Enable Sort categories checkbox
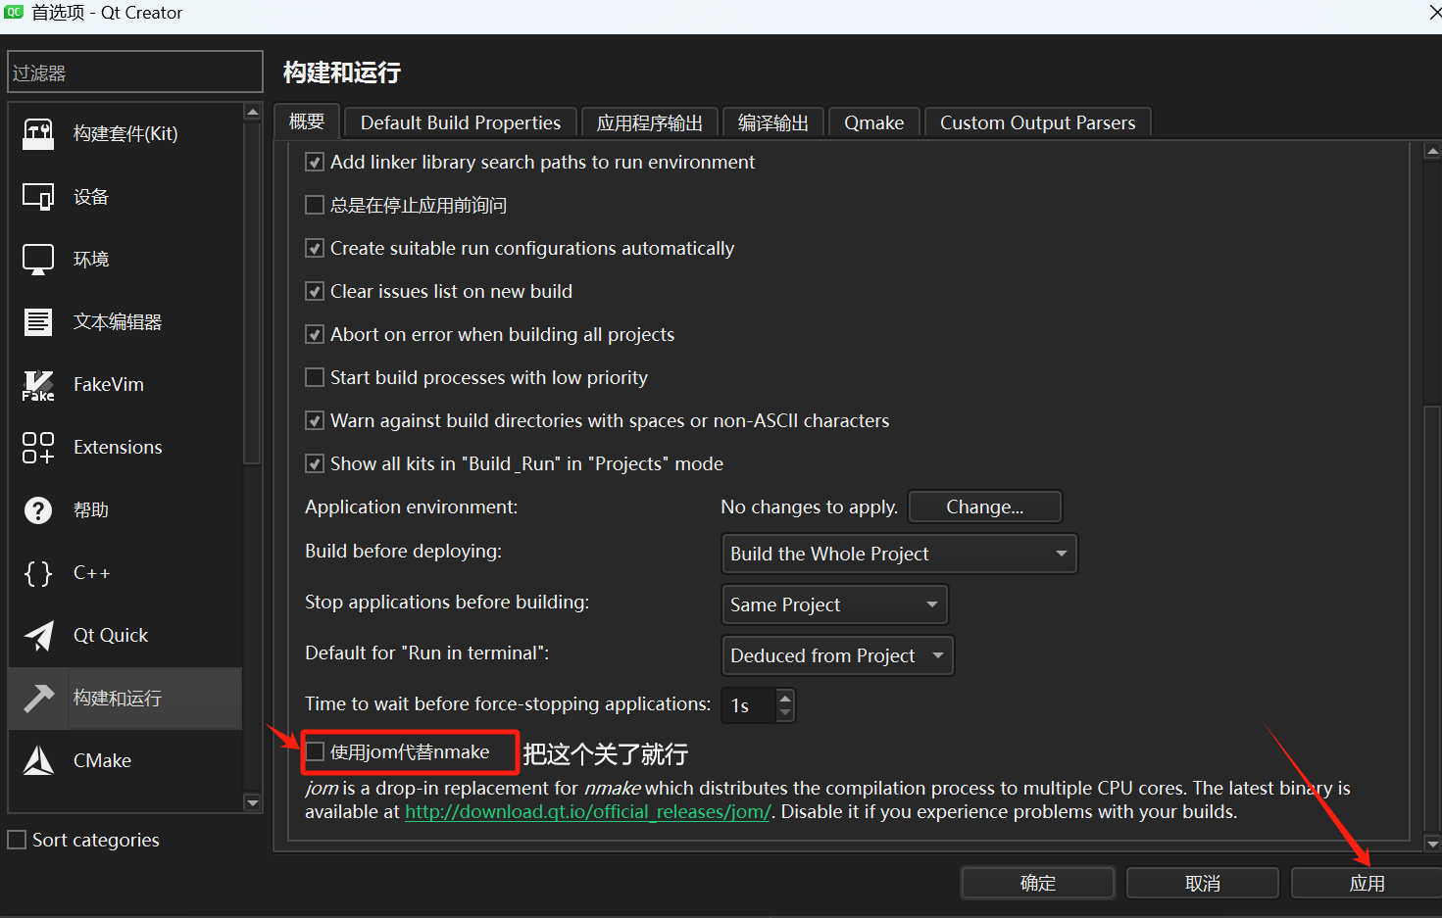 coord(17,840)
